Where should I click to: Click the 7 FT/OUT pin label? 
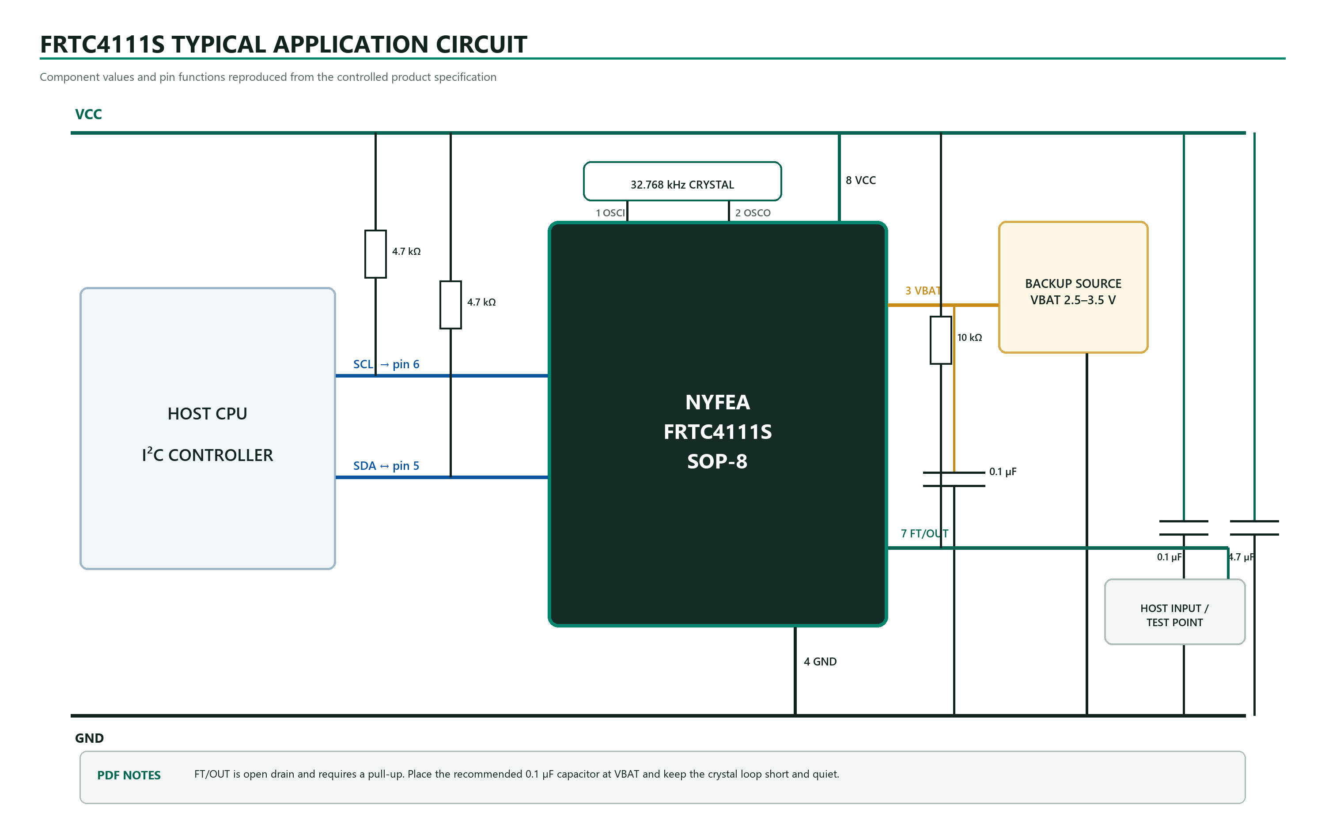[x=924, y=533]
